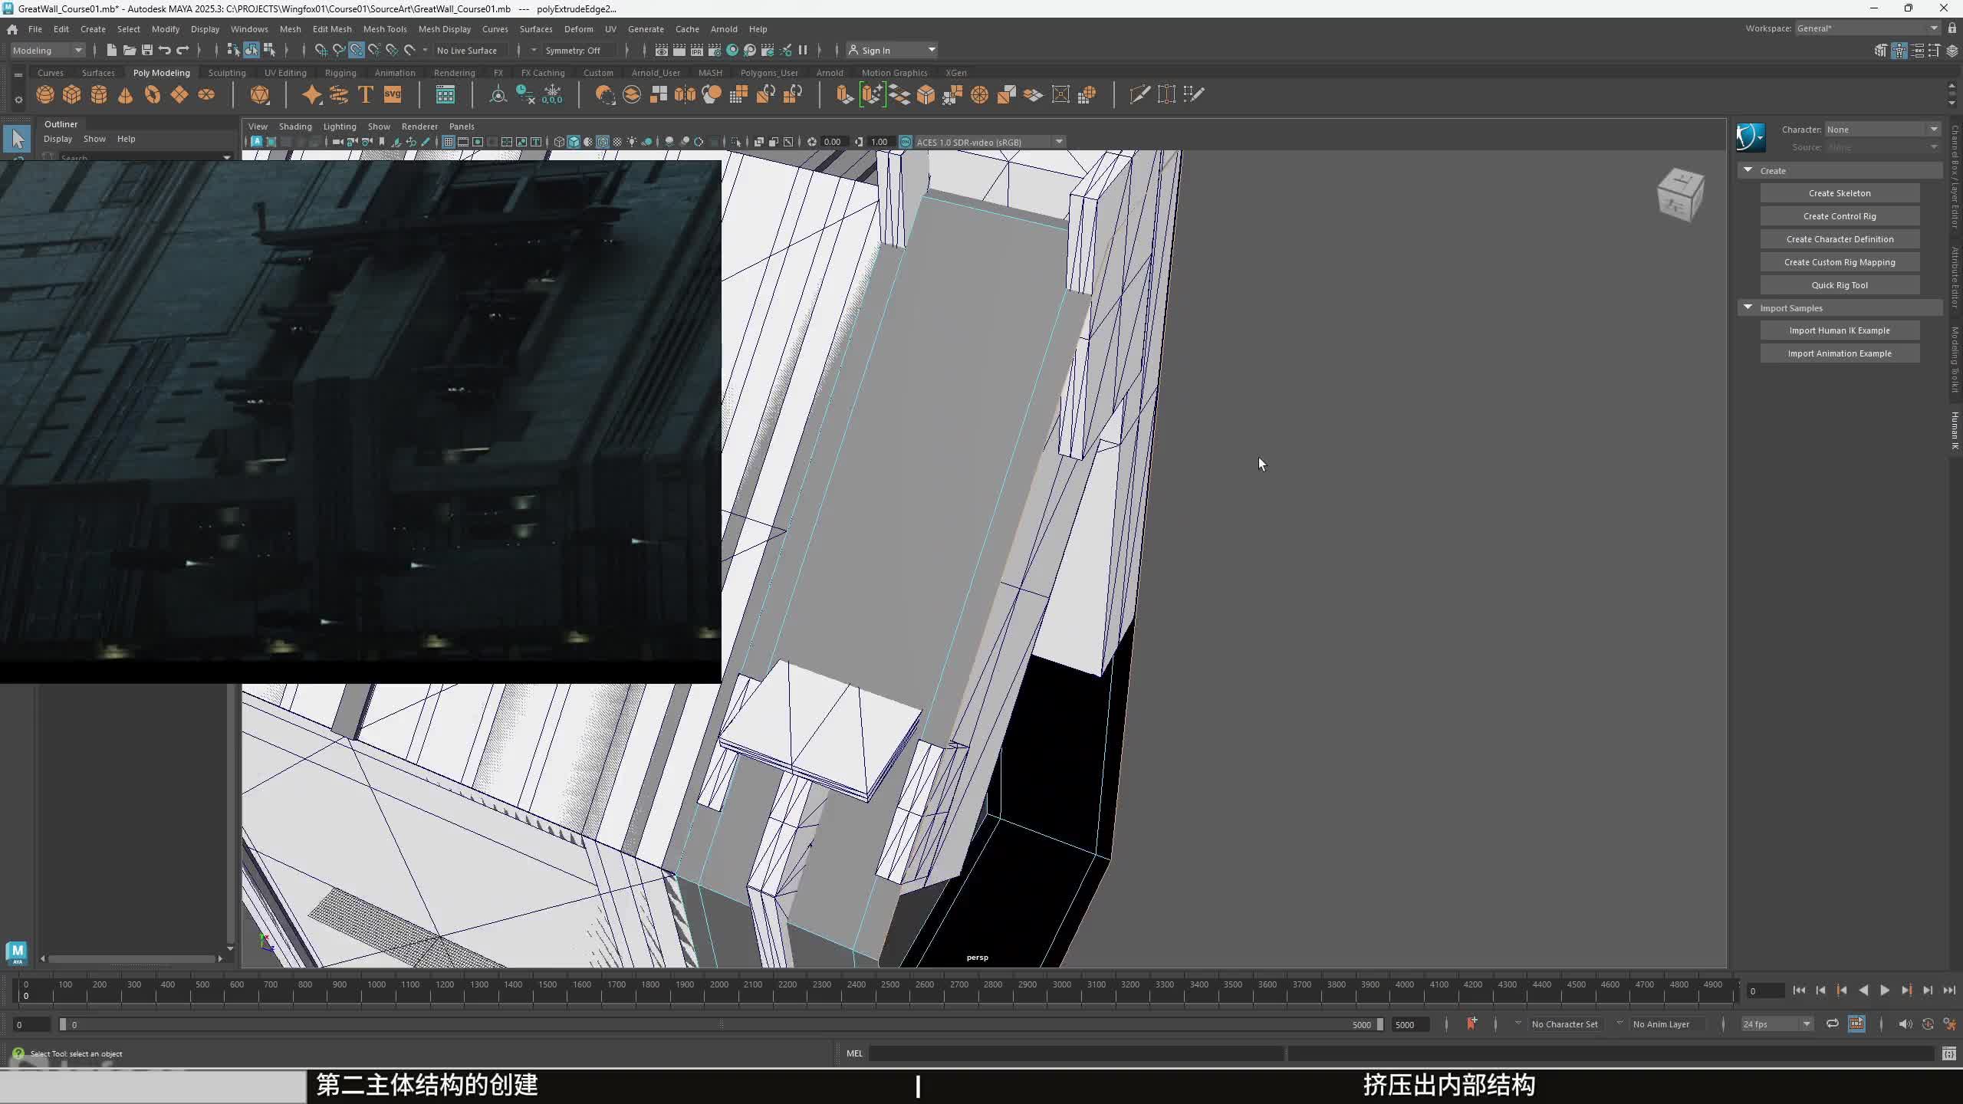Screen dimensions: 1963x1104
Task: Open the Modeling menu set dropdown
Action: click(x=48, y=51)
